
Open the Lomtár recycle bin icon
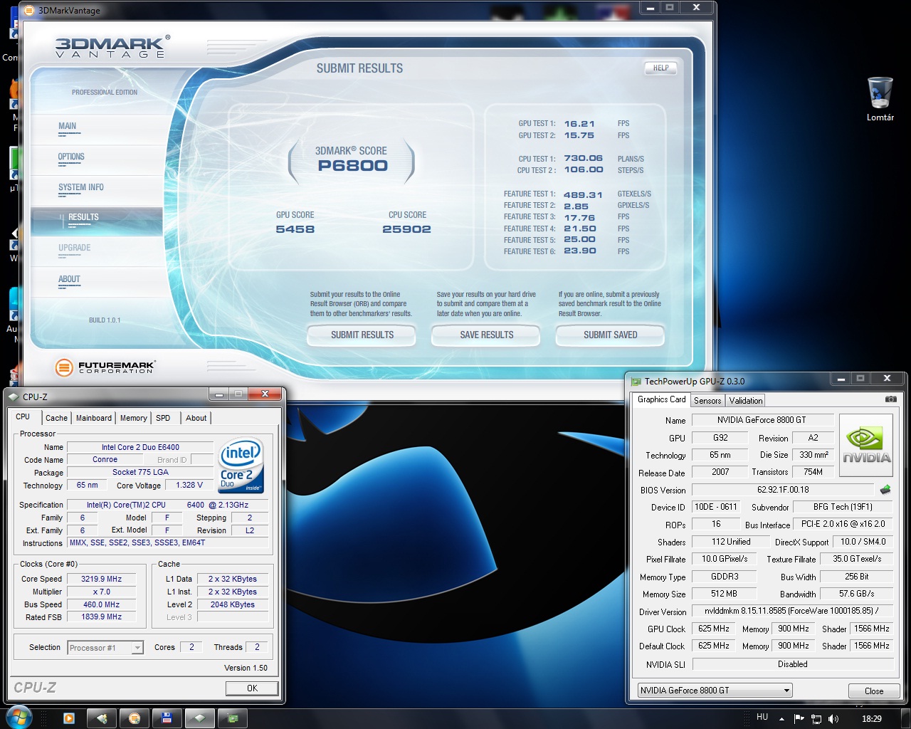(x=880, y=99)
